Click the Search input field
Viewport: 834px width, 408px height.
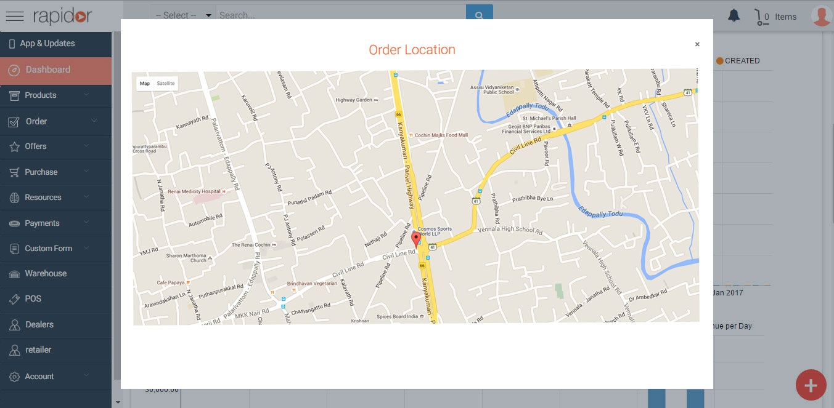tap(341, 15)
